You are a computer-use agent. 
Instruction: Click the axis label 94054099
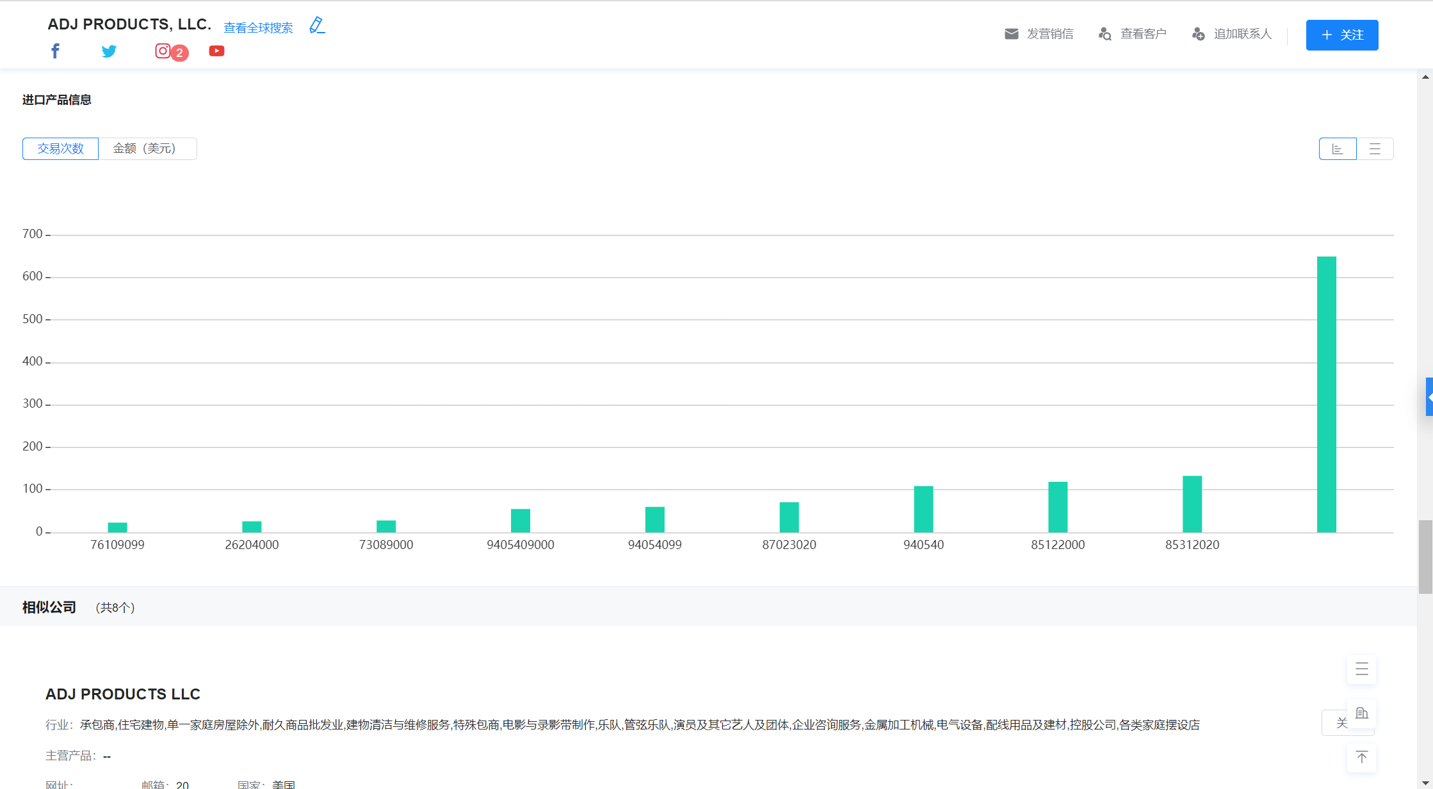[655, 545]
